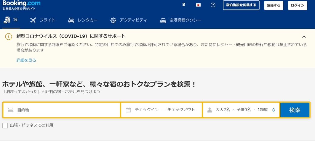Click the 検索 search button

click(295, 110)
